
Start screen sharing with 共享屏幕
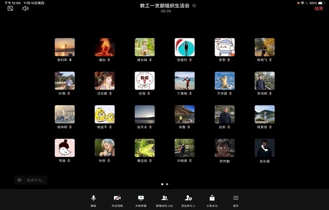(141, 199)
